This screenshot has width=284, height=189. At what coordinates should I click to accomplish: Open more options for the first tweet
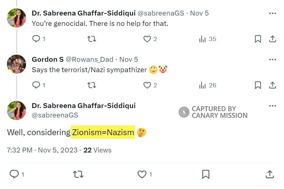pyautogui.click(x=272, y=13)
